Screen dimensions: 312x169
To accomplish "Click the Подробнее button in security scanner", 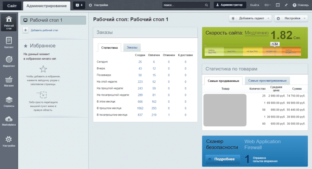I will (x=222, y=159).
